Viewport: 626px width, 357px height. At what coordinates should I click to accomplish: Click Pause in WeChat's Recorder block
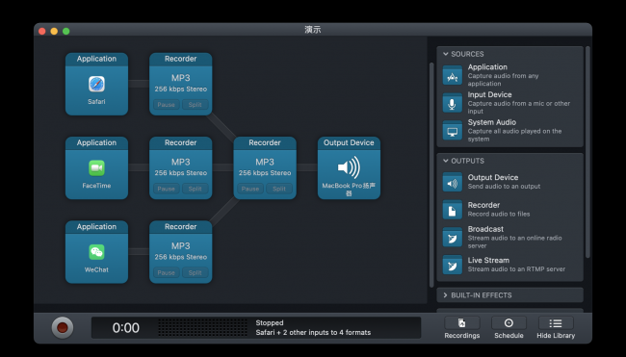pos(166,273)
